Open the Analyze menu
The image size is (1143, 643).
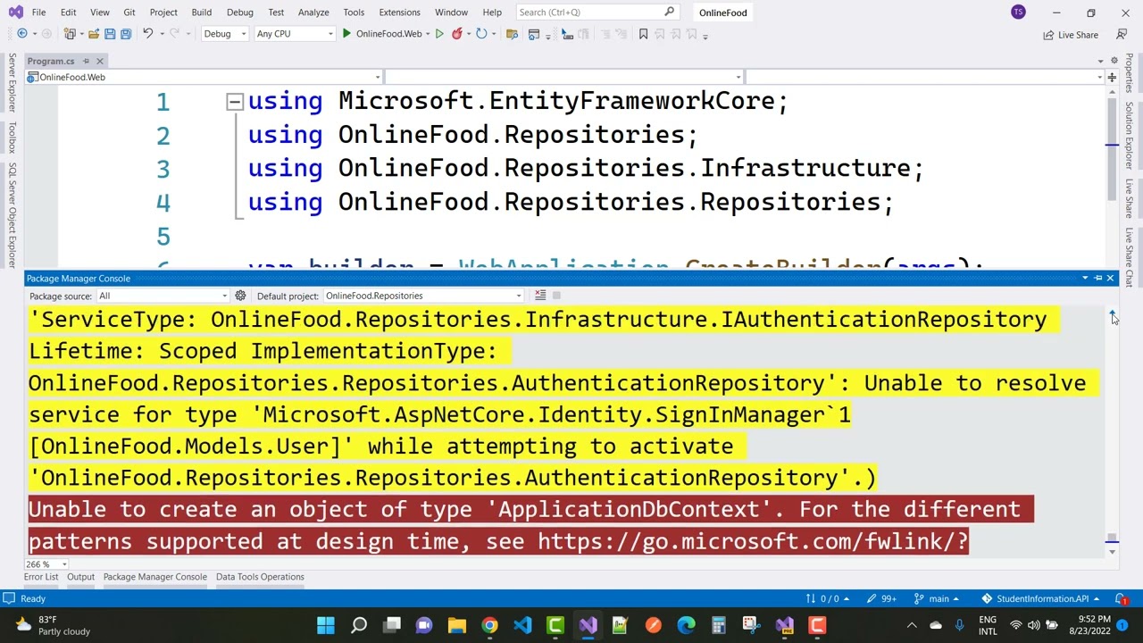tap(313, 13)
